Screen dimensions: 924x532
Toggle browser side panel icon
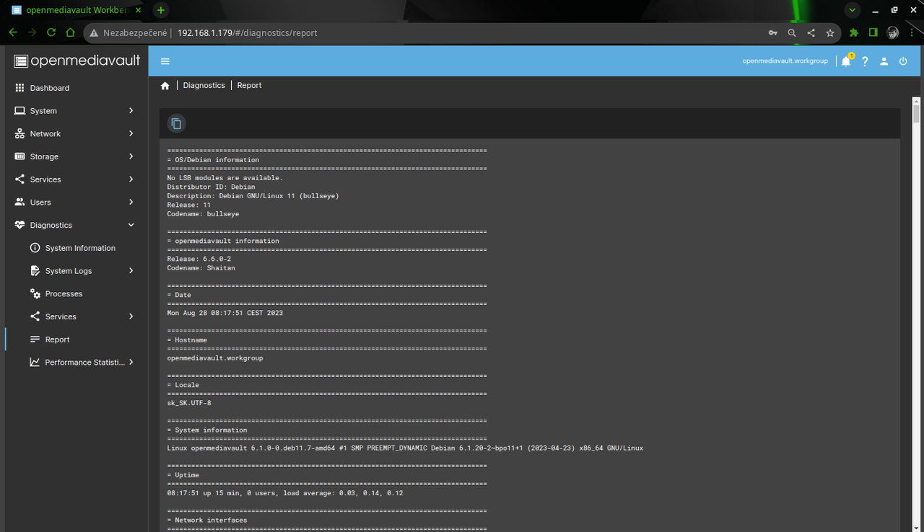(x=873, y=32)
